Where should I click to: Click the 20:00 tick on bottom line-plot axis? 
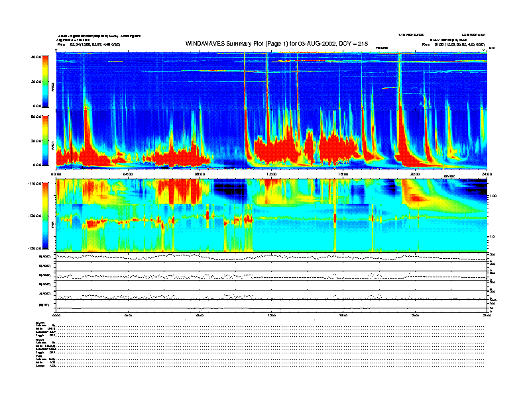coord(415,315)
